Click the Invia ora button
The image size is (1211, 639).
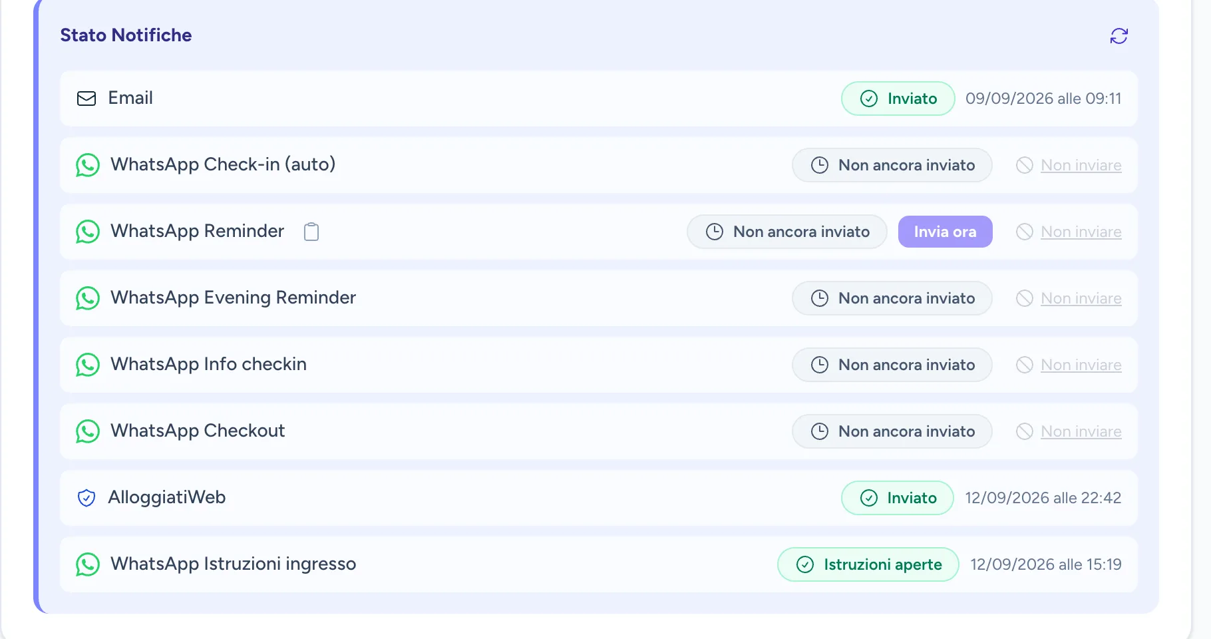click(946, 232)
